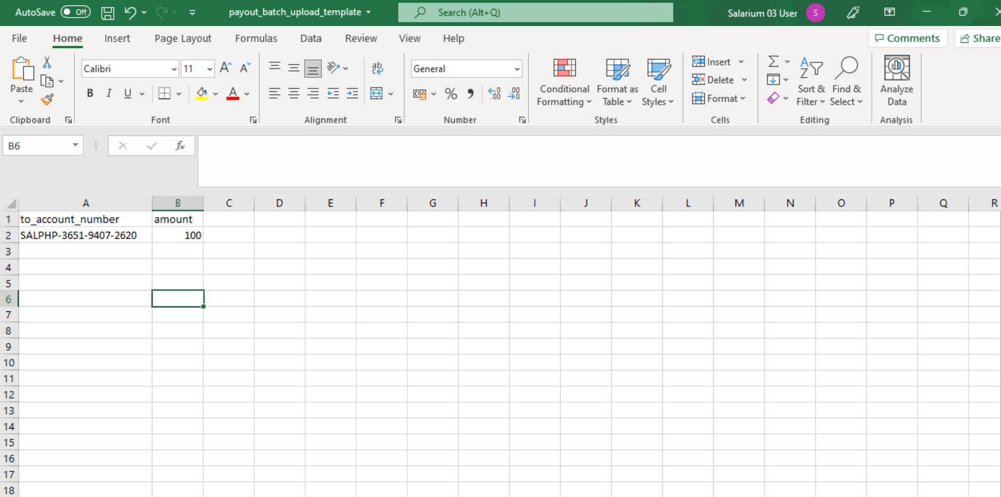
Task: Open the General number format dropdown
Action: [x=517, y=69]
